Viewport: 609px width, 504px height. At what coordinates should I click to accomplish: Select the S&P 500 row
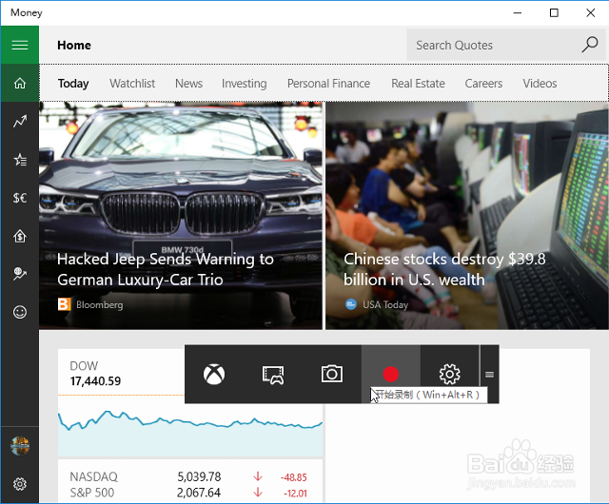(190, 493)
